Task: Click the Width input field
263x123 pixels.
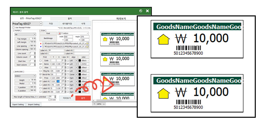Action: pyautogui.click(x=68, y=36)
